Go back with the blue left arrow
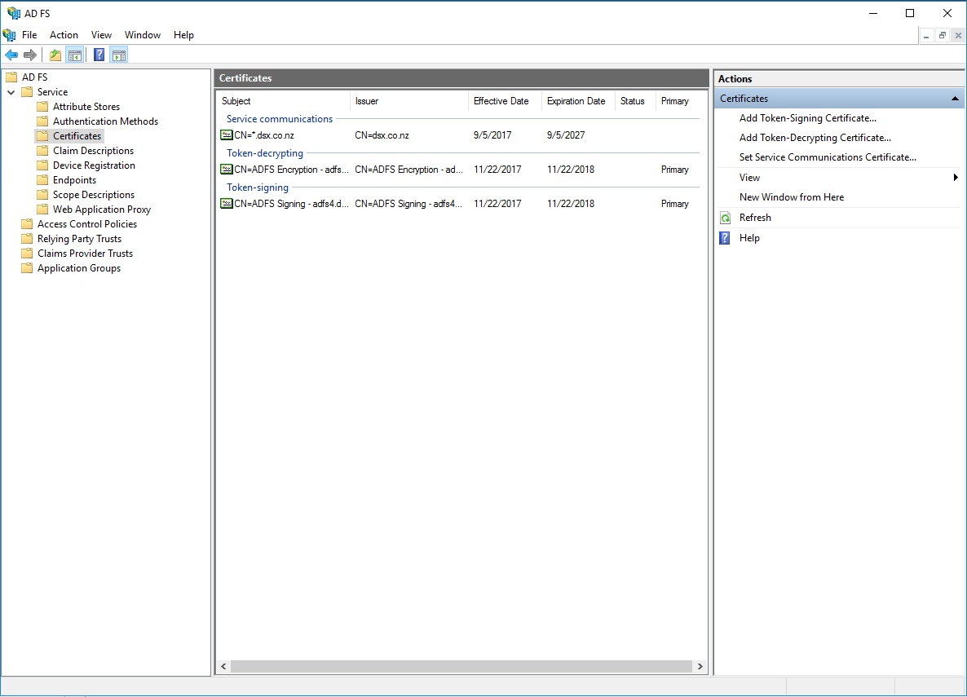Viewport: 967px width, 697px height. [11, 55]
